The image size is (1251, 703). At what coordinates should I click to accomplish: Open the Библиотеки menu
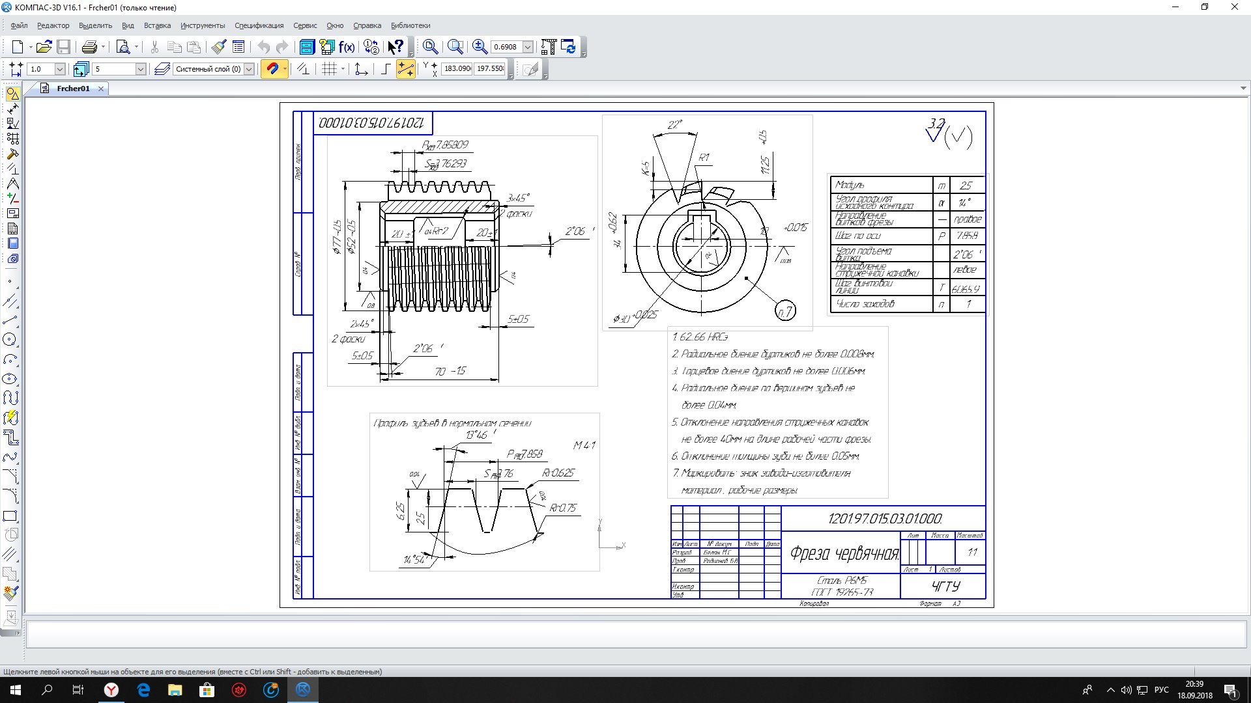coord(410,25)
